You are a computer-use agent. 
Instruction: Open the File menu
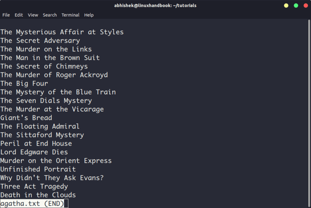click(6, 15)
